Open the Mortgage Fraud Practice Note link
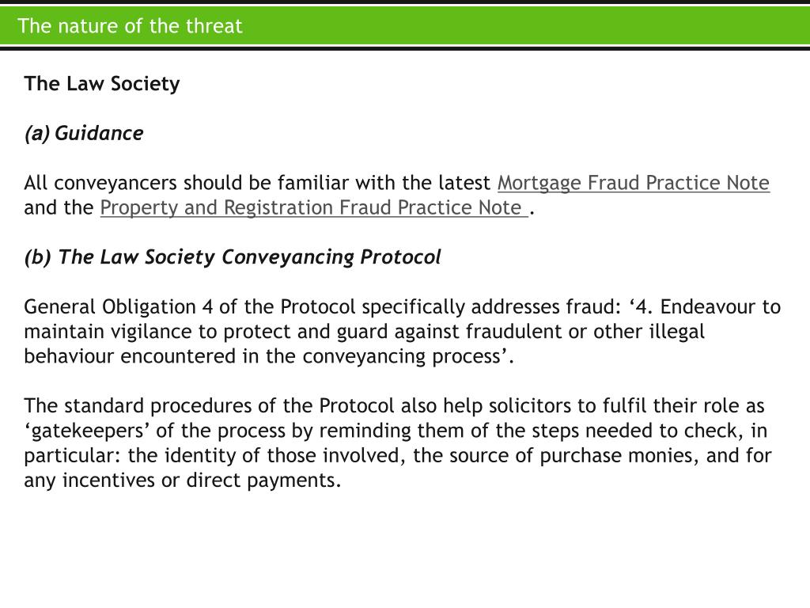This screenshot has height=608, width=810. 634,183
